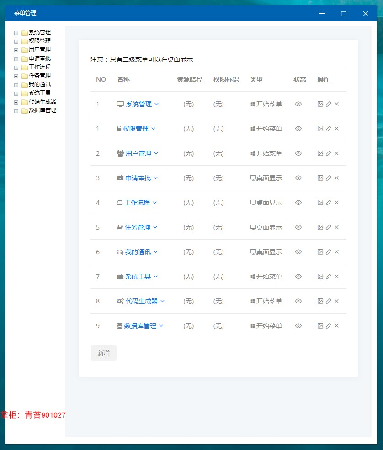Open the 我的通讯 link in table
The image size is (383, 450).
coord(138,252)
